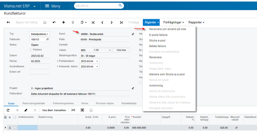Toggle checkbox left of Åtgärder menu bottom
Screen dimensions: 257x134
click(x=140, y=83)
